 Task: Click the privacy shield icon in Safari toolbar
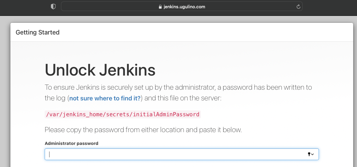coord(53,7)
